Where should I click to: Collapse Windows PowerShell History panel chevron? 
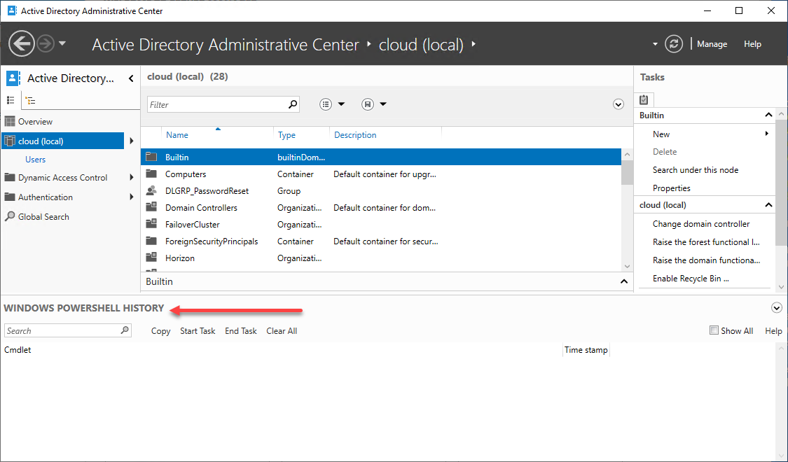coord(776,308)
